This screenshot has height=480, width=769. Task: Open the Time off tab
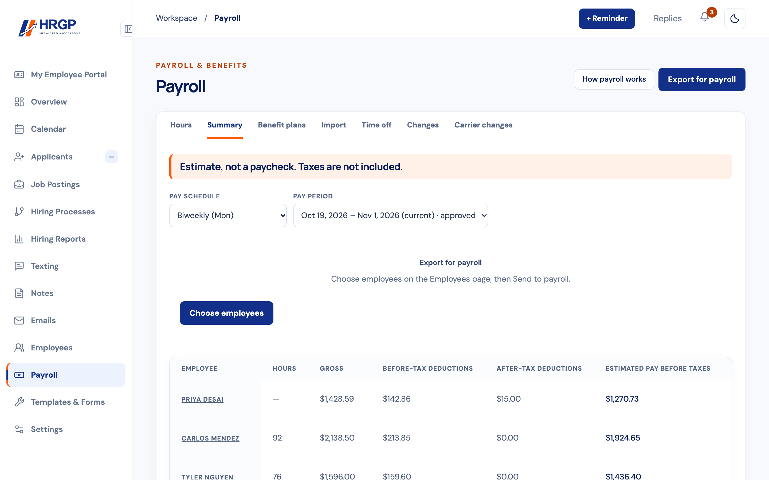coord(376,125)
